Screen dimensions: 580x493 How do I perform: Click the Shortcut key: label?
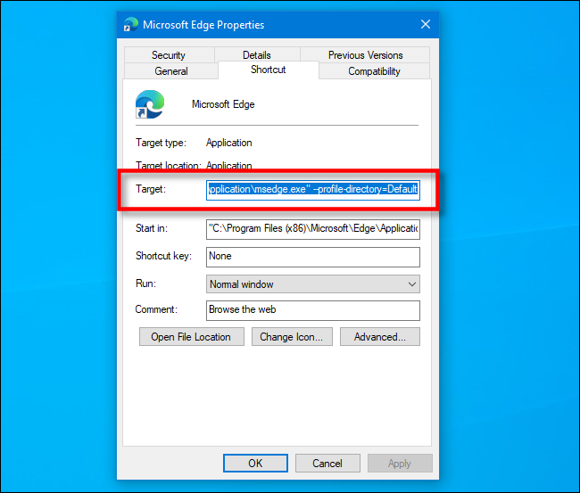coord(163,256)
